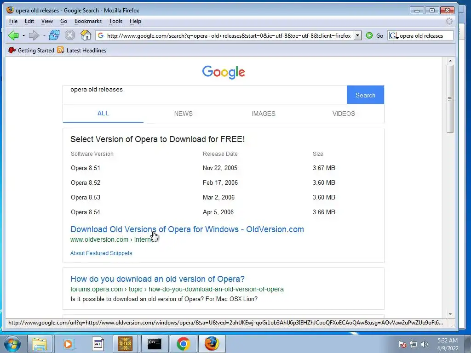Screen dimensions: 471x353
Task: Switch to the NEWS tab
Action: coord(183,114)
